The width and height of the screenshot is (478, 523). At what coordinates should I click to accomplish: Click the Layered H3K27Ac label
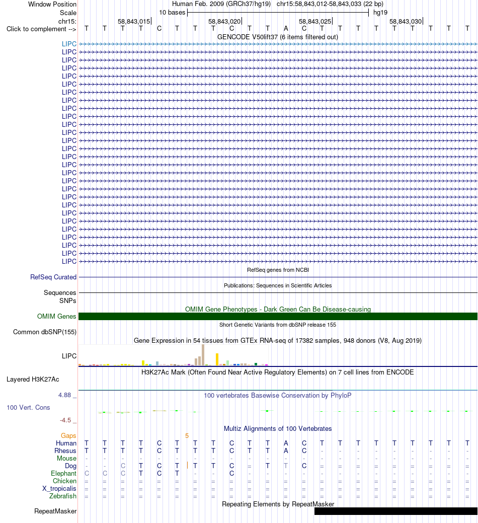tap(33, 379)
